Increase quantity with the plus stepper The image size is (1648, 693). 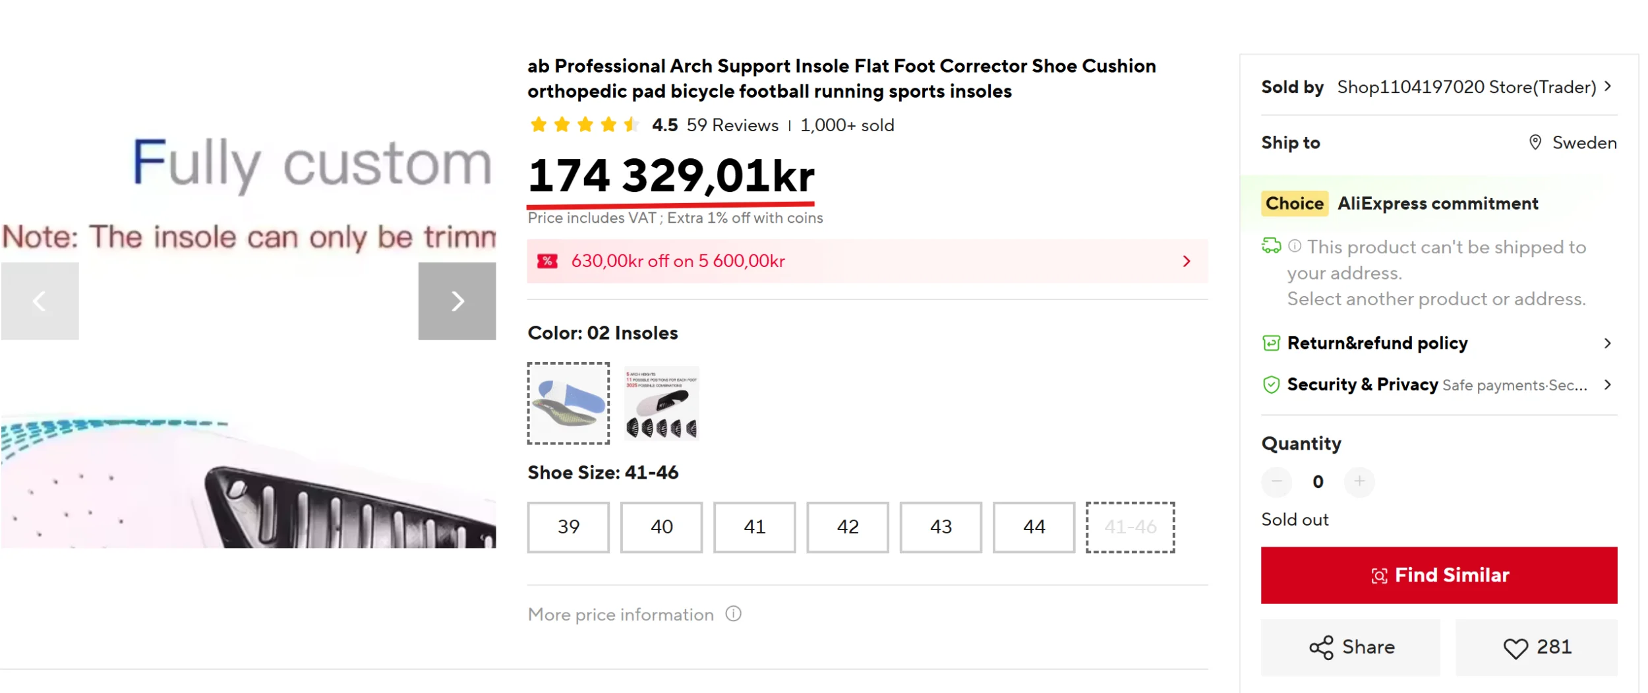coord(1359,481)
